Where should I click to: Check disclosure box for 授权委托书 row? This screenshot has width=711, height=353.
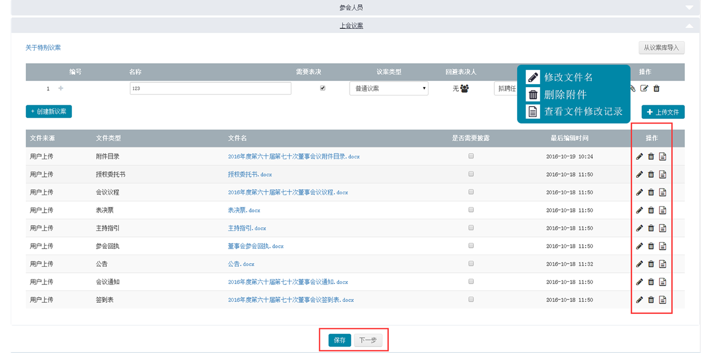click(x=471, y=174)
